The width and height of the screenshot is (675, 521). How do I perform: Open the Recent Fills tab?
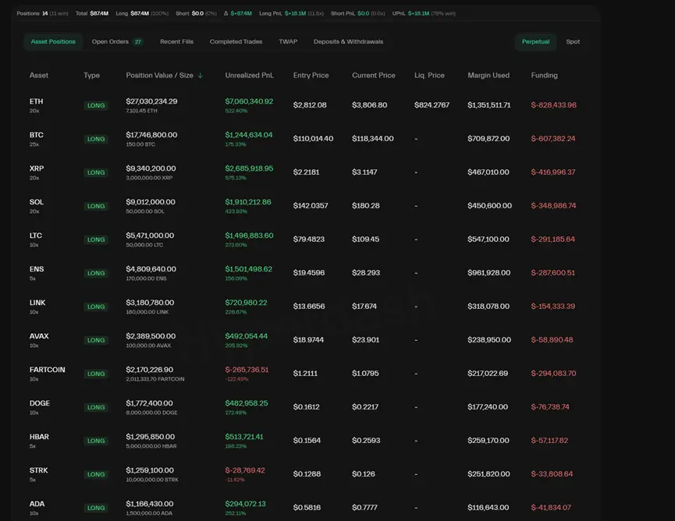(176, 42)
